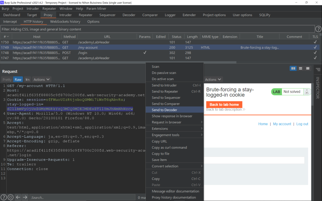Toggle the ¥n non-printable characters button
The height and width of the screenshot is (201, 322).
[27, 80]
